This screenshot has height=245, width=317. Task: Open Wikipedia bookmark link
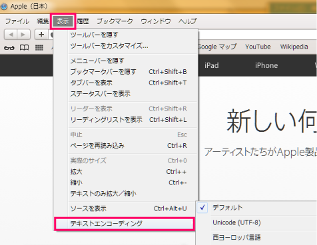(294, 47)
